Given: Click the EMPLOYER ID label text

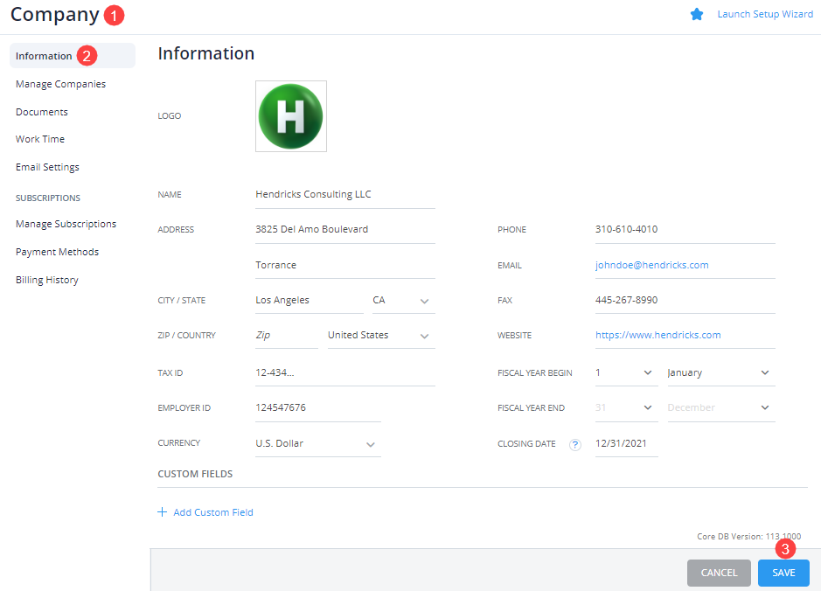Looking at the screenshot, I should click(184, 408).
